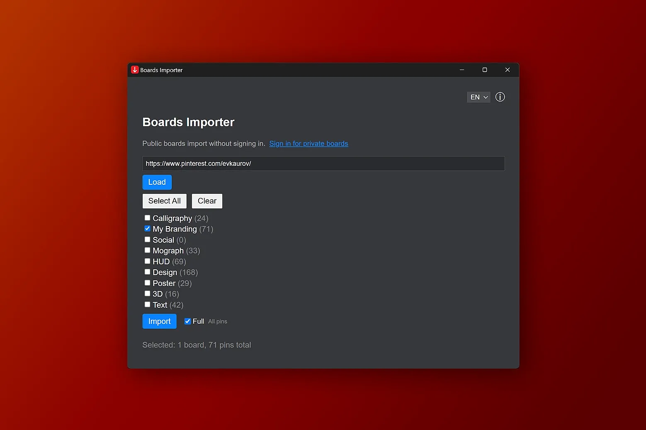
Task: Tick the Social board checkbox
Action: coord(147,239)
